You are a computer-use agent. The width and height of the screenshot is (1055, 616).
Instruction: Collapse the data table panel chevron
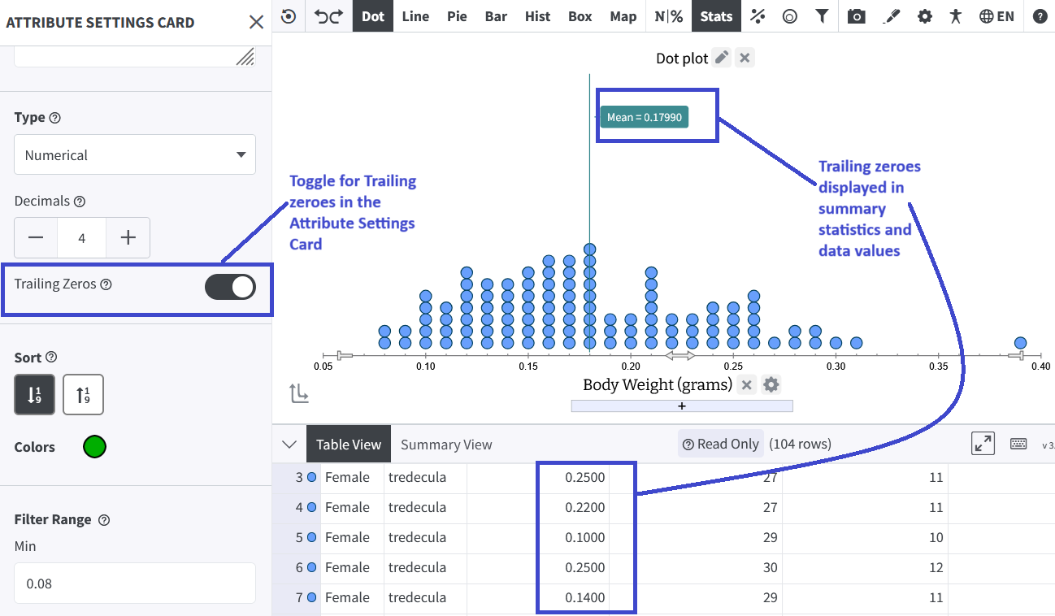289,445
